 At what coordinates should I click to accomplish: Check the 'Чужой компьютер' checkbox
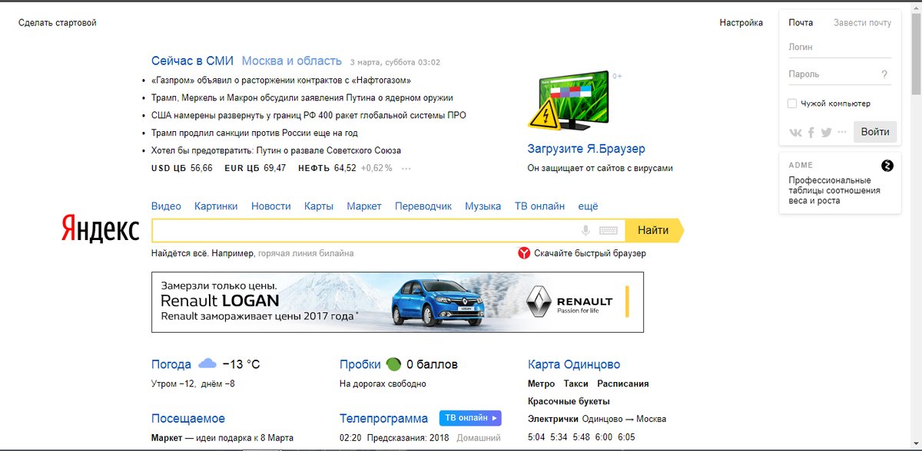tap(792, 104)
